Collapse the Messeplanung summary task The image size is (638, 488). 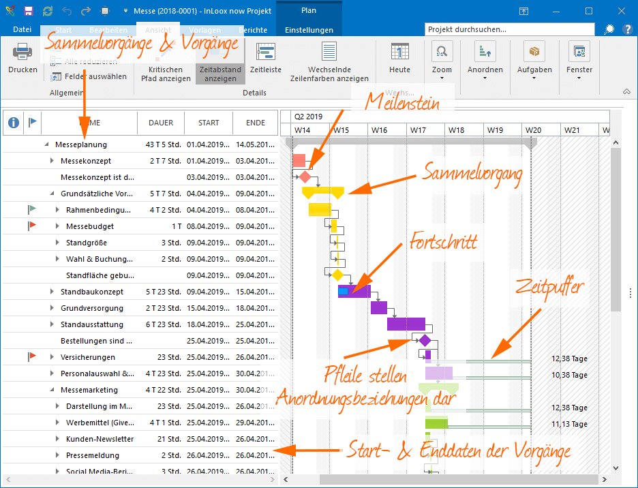click(x=47, y=144)
